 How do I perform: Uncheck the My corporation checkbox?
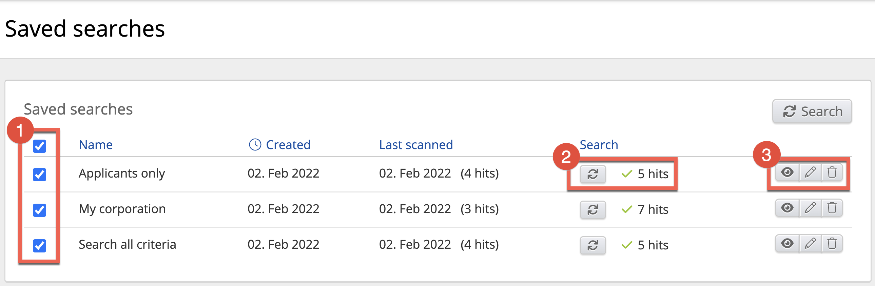click(x=39, y=210)
